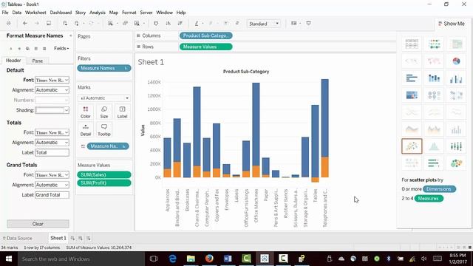Click the Label button on Marks card
This screenshot has height=266, width=473.
[122, 112]
